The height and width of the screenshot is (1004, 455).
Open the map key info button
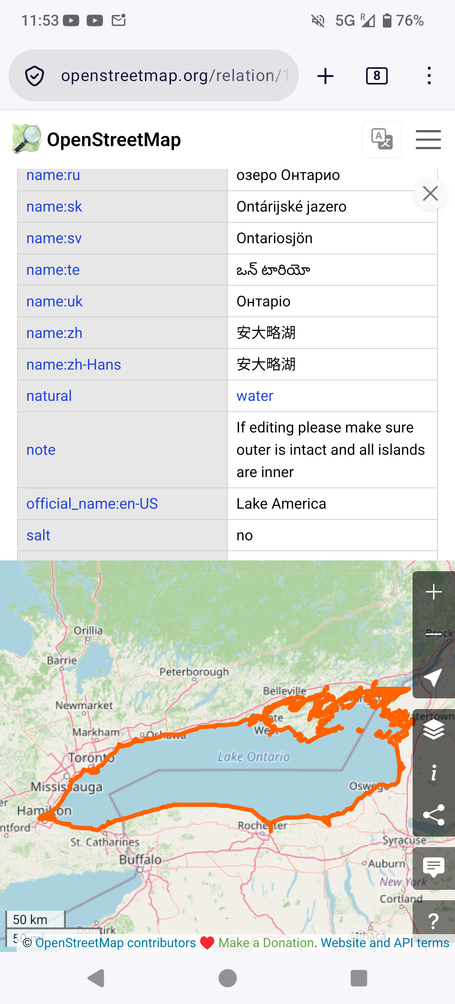tap(433, 772)
